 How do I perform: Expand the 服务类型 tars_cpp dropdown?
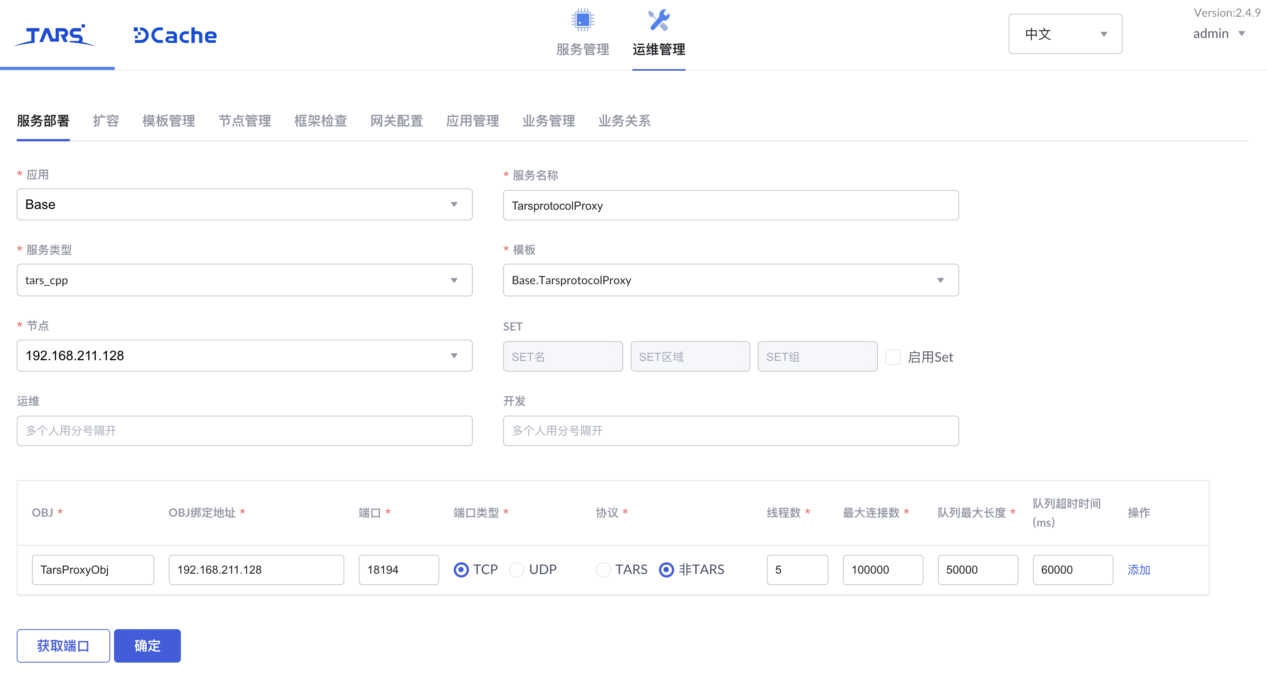point(244,280)
